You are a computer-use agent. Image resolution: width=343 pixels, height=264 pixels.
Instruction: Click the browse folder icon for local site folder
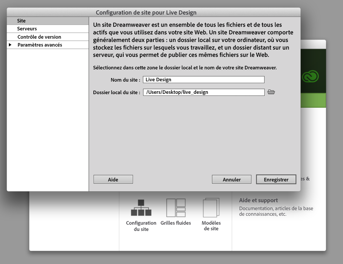pyautogui.click(x=271, y=92)
